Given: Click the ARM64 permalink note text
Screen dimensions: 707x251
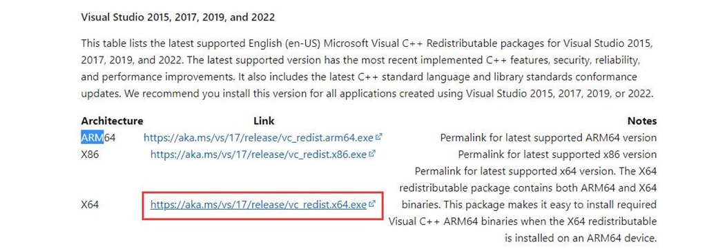Looking at the screenshot, I should coord(548,137).
